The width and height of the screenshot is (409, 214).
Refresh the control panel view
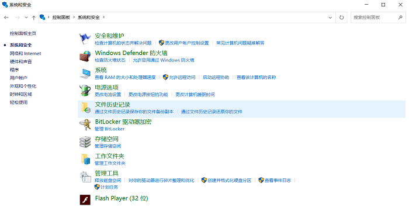point(341,18)
